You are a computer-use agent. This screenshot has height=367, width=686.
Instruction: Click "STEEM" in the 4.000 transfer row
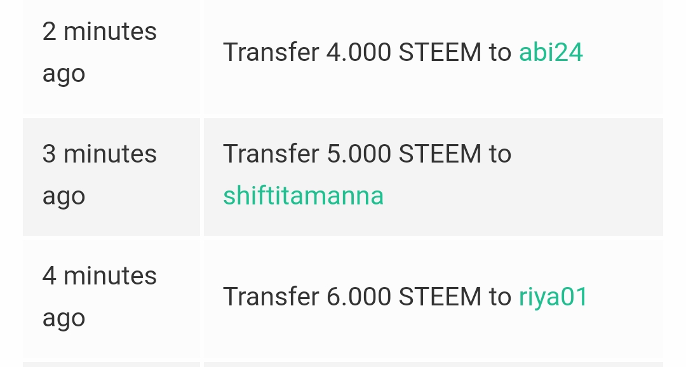coord(440,52)
